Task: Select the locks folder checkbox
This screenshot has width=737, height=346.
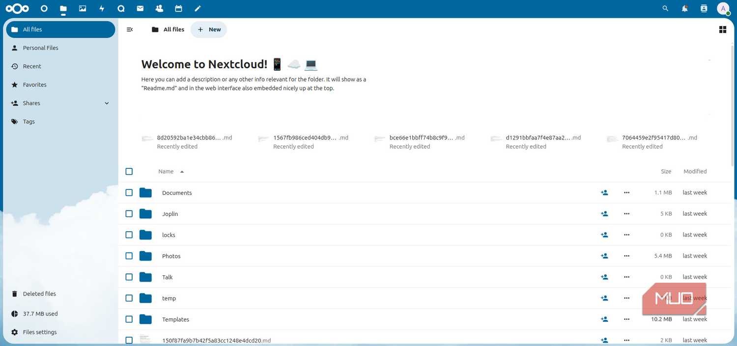Action: click(x=129, y=235)
